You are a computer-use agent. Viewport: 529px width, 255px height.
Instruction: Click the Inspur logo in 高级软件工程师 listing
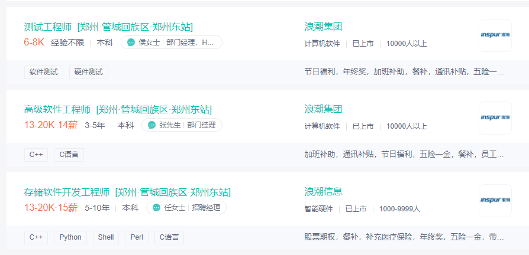495,117
